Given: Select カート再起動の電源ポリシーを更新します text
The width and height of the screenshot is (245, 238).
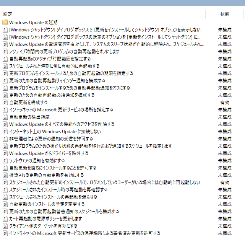Looking at the screenshot, I should 45,219.
